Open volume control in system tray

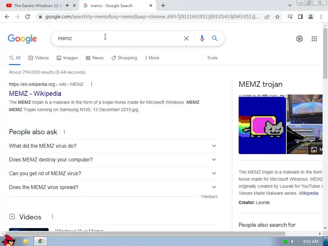293,242
